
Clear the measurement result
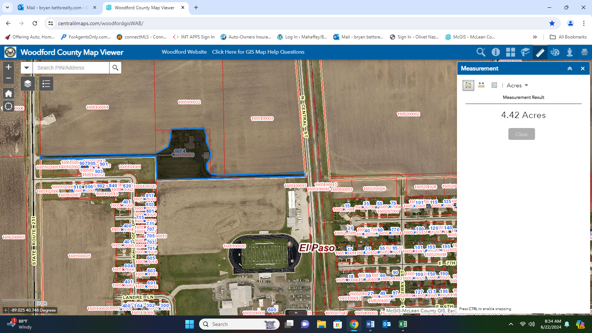pyautogui.click(x=522, y=134)
